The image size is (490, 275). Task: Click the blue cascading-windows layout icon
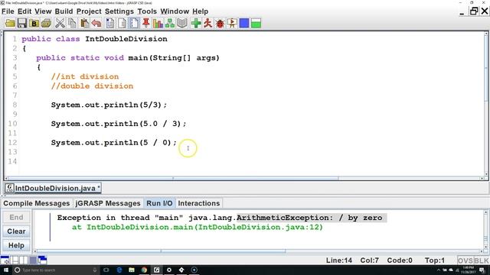(43, 260)
